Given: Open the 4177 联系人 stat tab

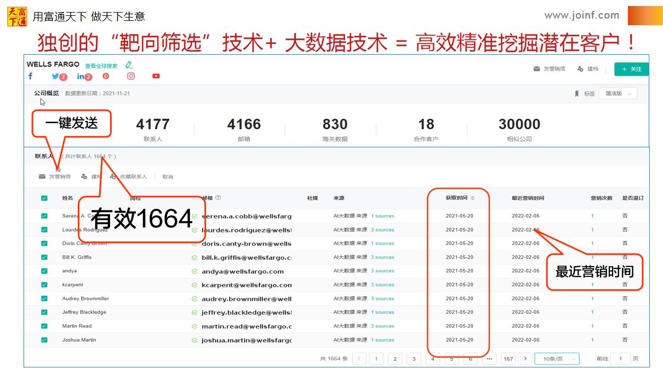Looking at the screenshot, I should pyautogui.click(x=153, y=130).
